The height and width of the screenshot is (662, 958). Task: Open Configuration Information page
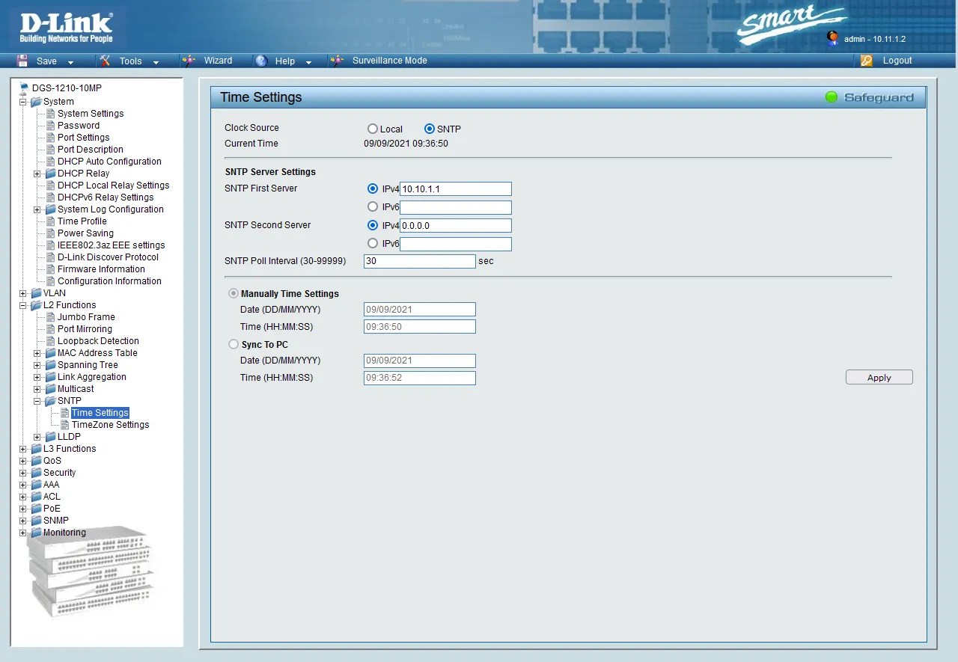pos(109,281)
